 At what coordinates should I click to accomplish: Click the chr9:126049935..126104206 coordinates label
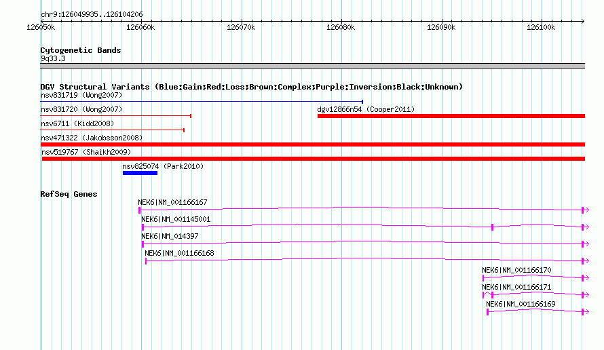92,15
